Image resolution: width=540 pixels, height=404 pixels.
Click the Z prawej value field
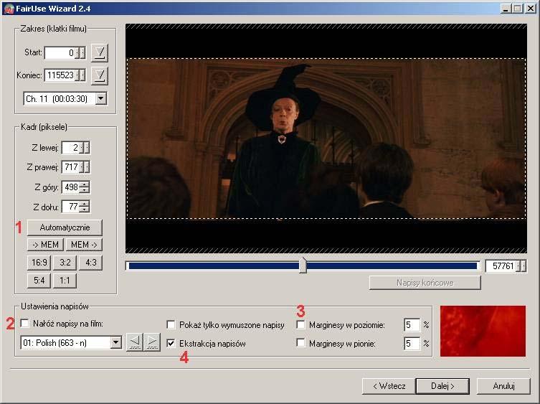(x=70, y=167)
